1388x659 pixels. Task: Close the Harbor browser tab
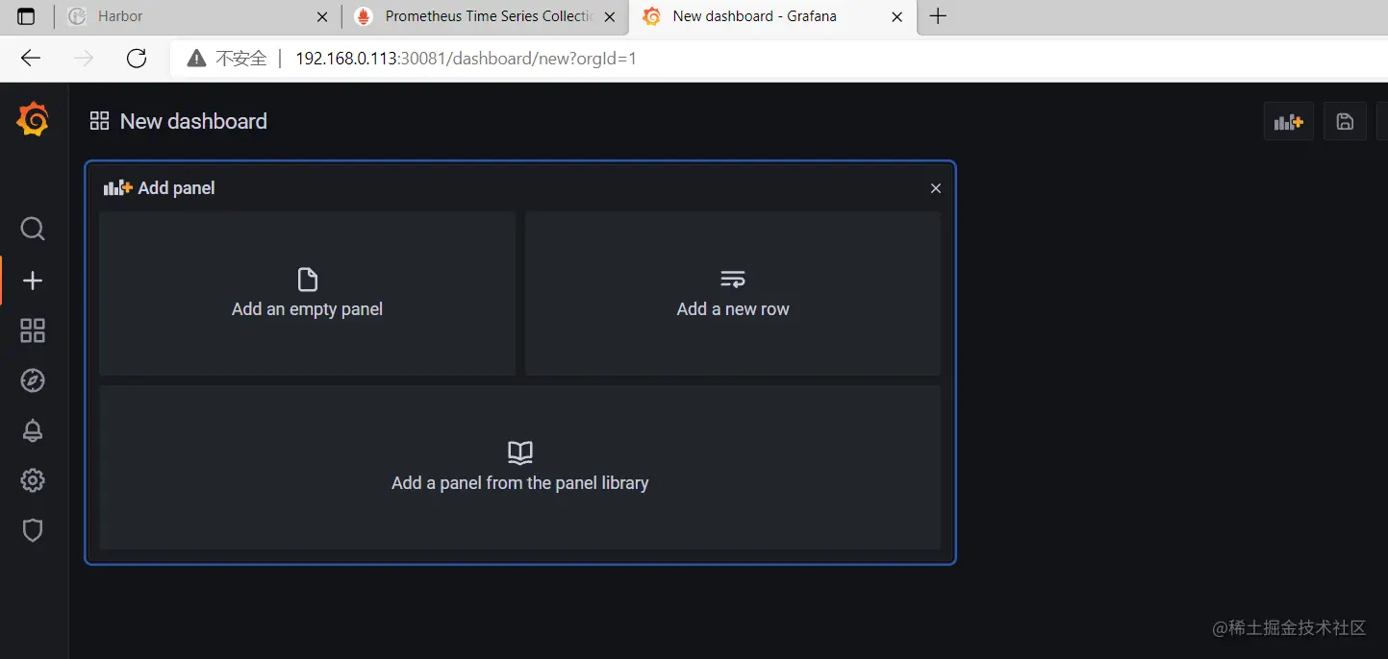tap(322, 16)
